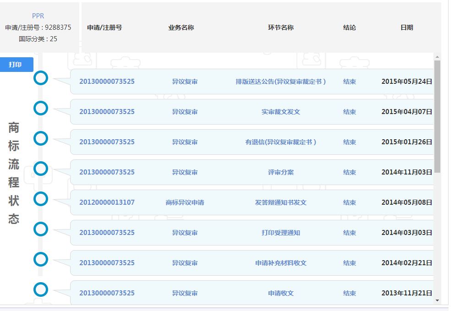Select the node icon for 发答辩通知书发文 row
This screenshot has height=311, width=460.
[41, 199]
